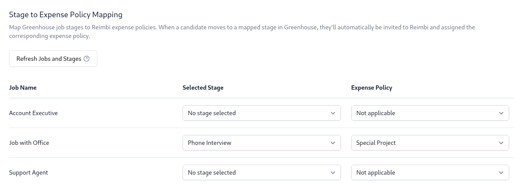
Task: Click the Stage to Expense Policy Mapping heading
Action: (x=66, y=15)
